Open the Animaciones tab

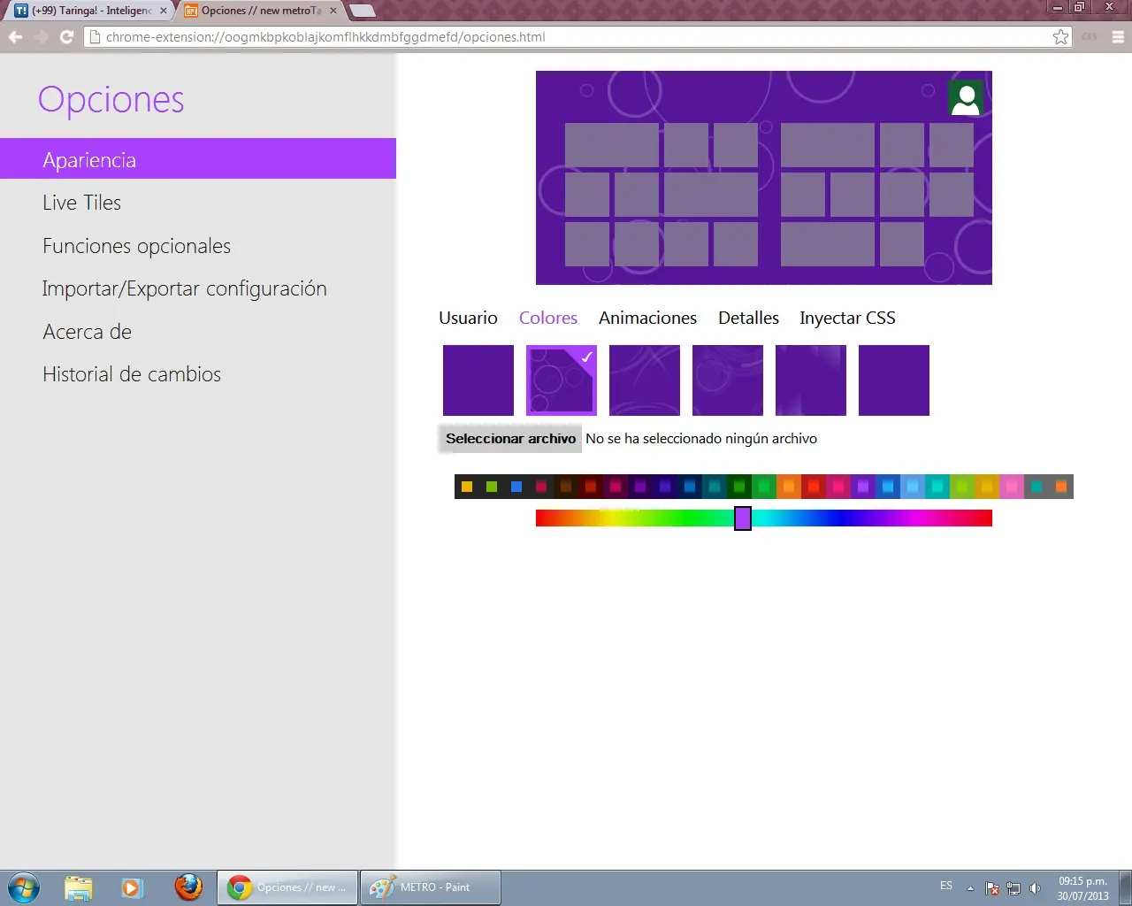[647, 318]
